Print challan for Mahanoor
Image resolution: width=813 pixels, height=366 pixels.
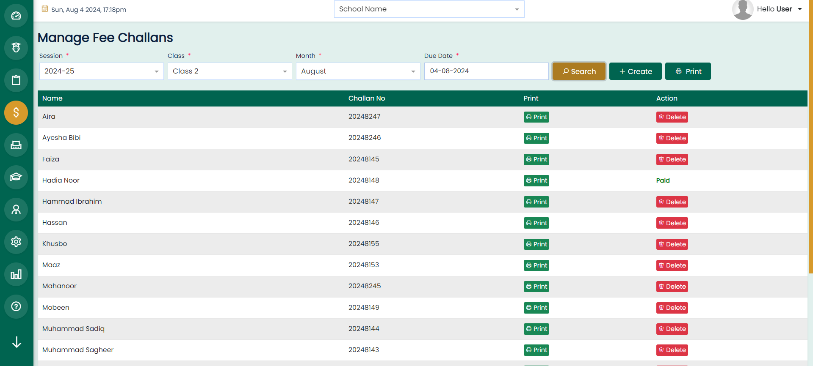(x=536, y=287)
